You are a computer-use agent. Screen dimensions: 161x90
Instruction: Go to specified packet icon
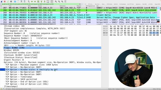tap(38, 1)
